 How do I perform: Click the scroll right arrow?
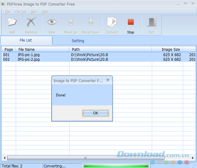tap(193, 158)
